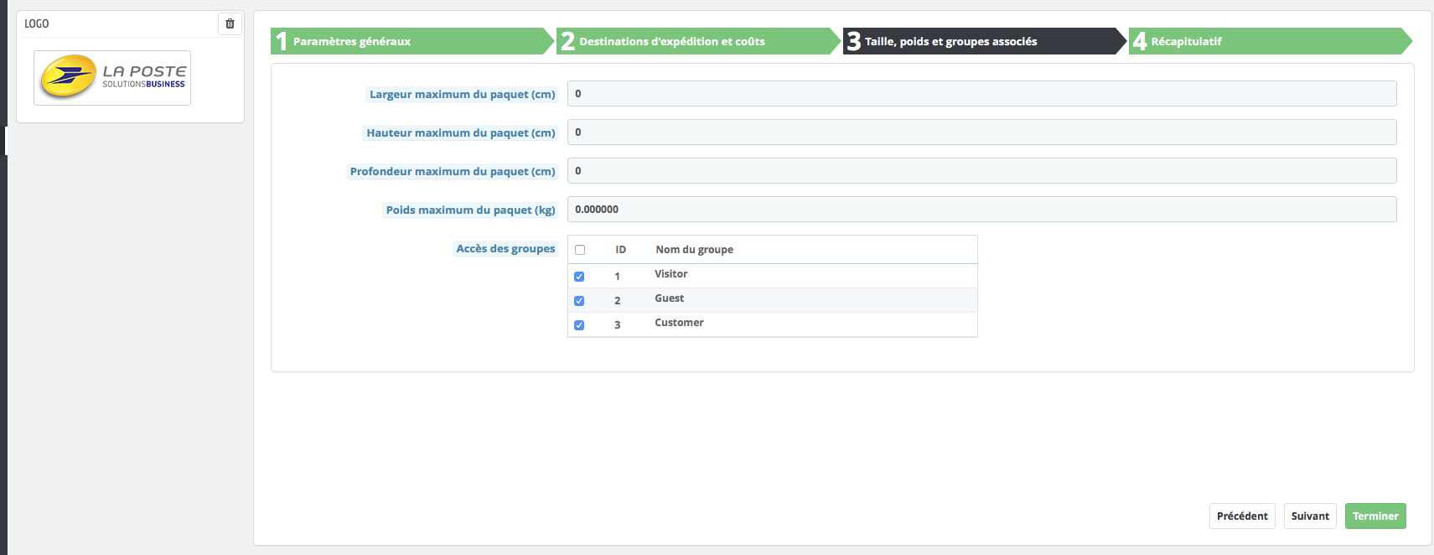The image size is (1434, 555).
Task: Open step 2 Destinations d'expédition et coûts
Action: (x=698, y=41)
